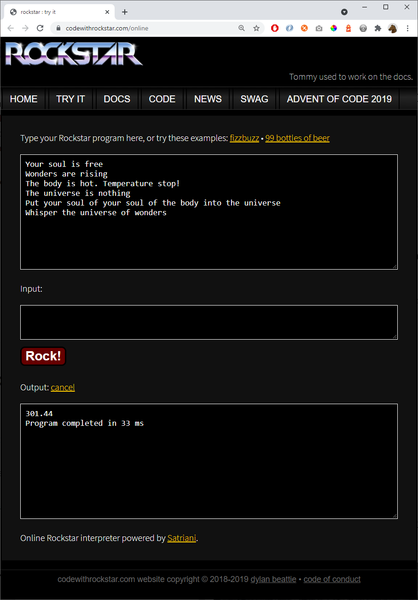
Task: Close the 'rockstar : try it' tab
Action: pos(107,12)
